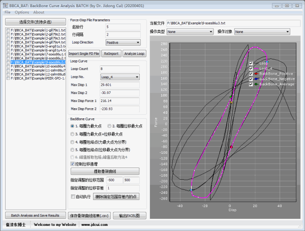Image resolution: width=305 pixels, height=231 pixels.
Task: Open the Loop Direction dropdown
Action: pyautogui.click(x=123, y=43)
